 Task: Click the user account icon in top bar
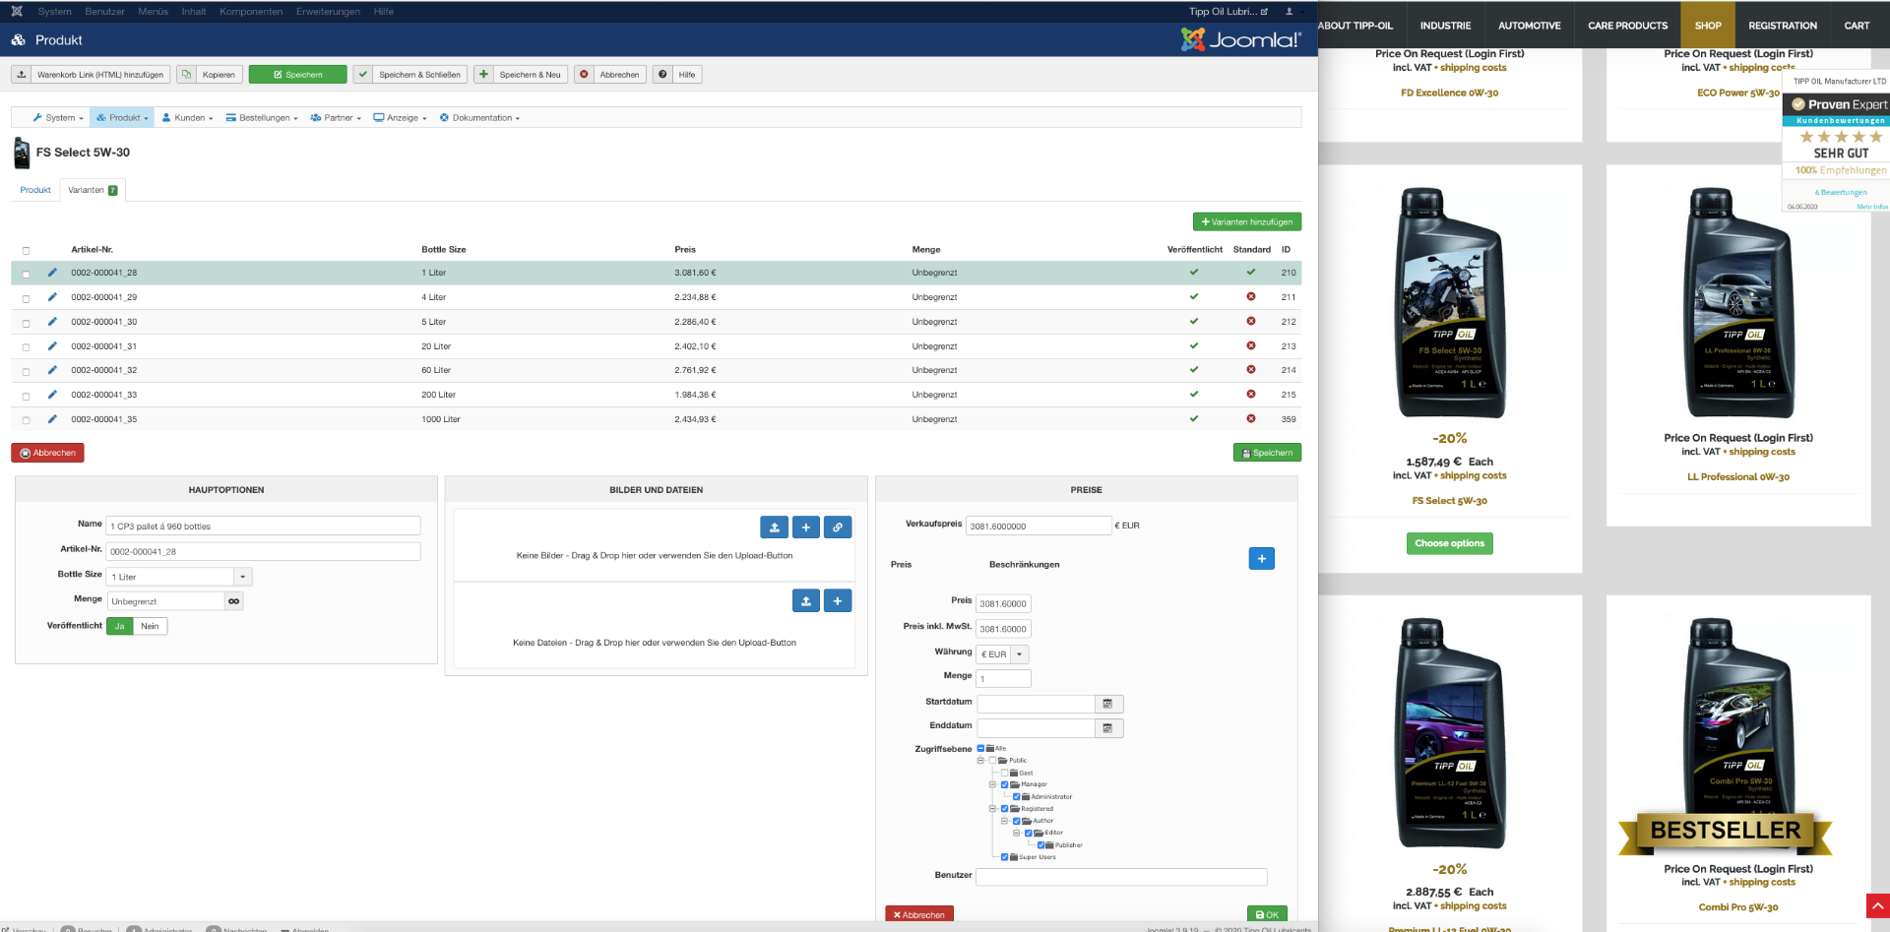[1289, 12]
